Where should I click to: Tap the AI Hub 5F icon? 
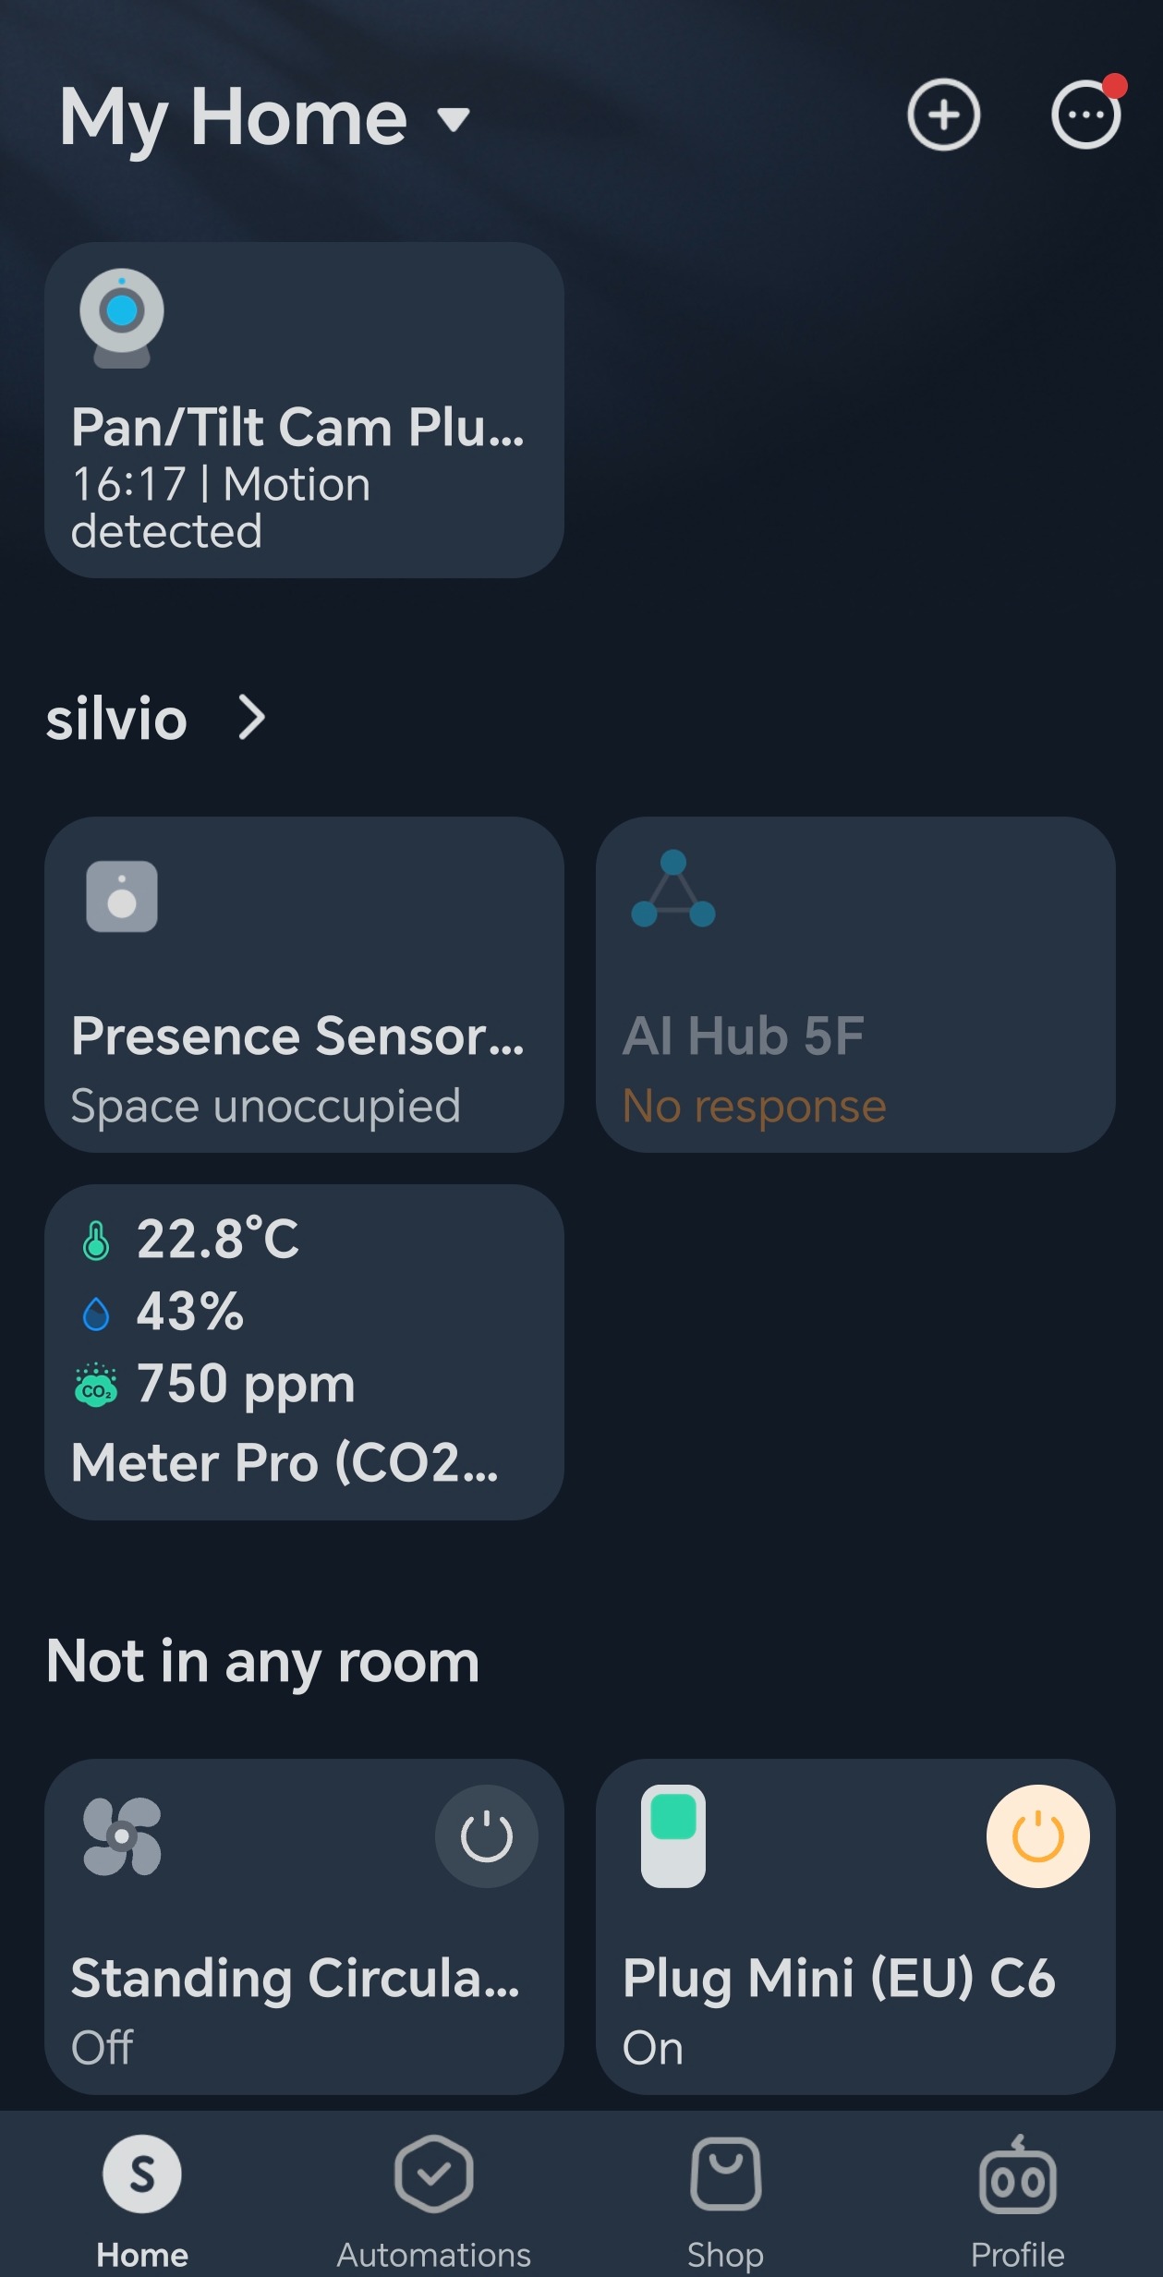[x=673, y=890]
